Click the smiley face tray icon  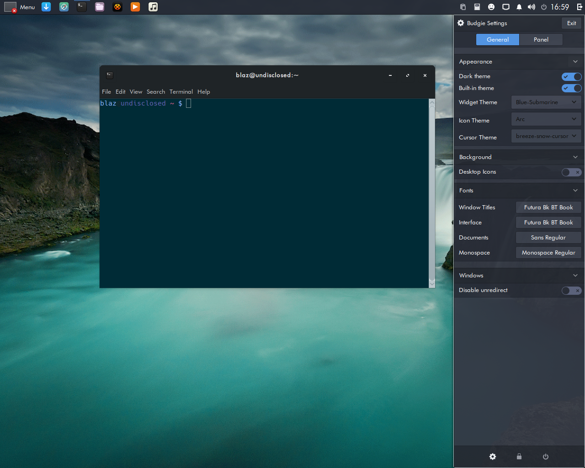click(491, 7)
